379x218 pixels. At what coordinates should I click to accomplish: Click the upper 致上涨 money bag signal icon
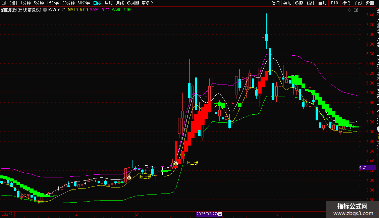click(176, 163)
